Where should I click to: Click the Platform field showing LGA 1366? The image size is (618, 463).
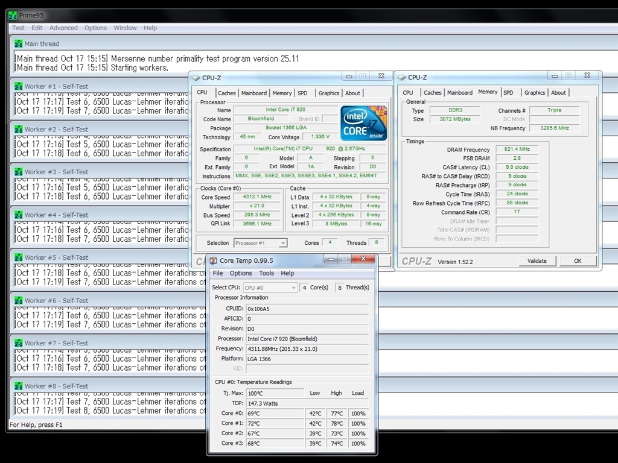click(x=307, y=359)
